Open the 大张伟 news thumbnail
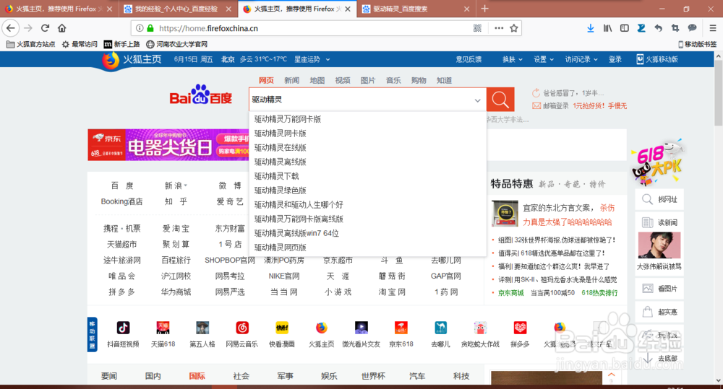The height and width of the screenshot is (389, 723). click(x=659, y=245)
